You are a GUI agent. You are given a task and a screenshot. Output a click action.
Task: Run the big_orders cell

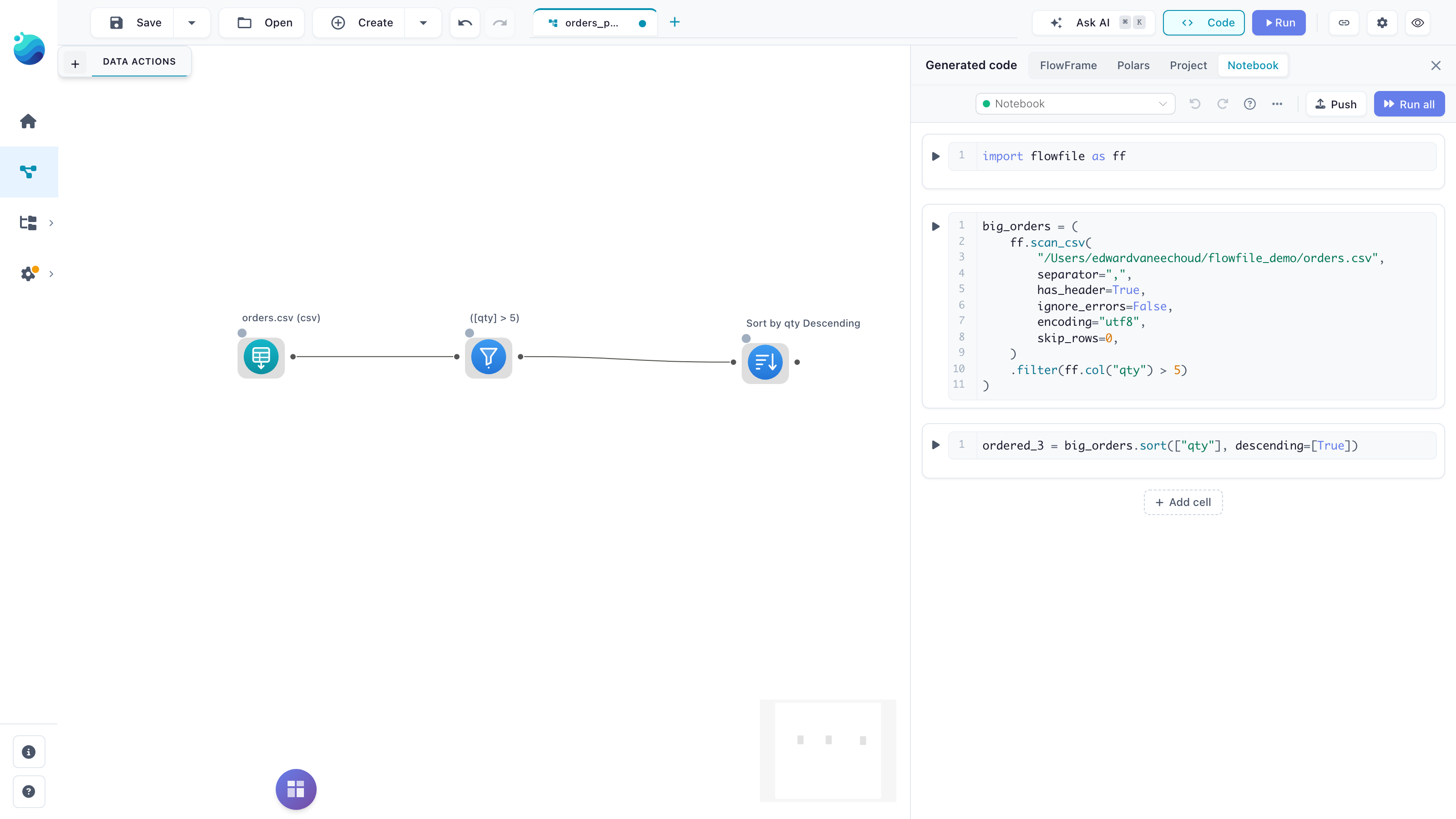click(935, 227)
